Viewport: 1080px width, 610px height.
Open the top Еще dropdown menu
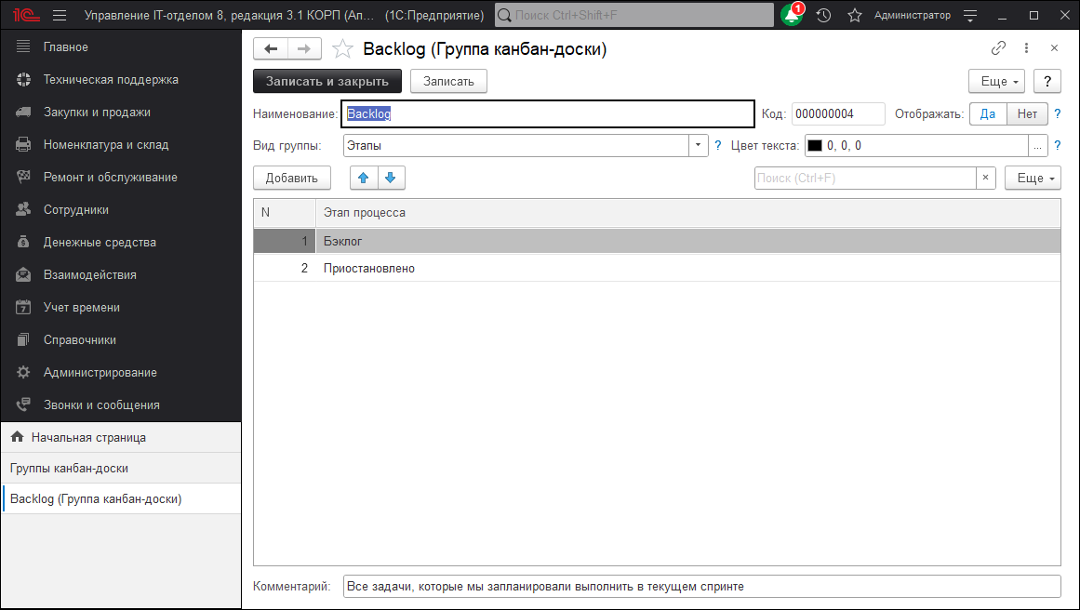(x=1000, y=82)
